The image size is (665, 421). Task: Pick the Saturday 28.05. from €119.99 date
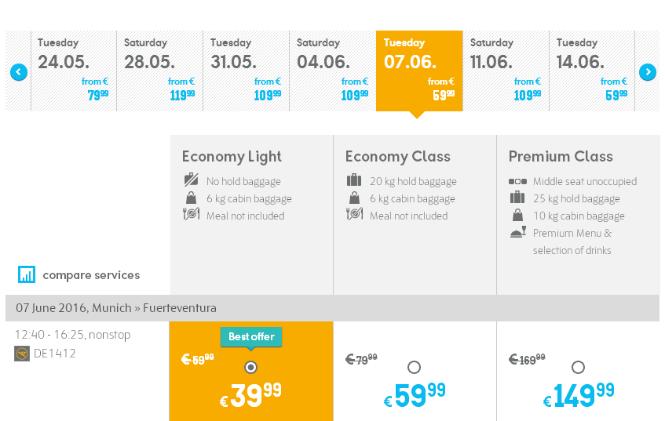click(160, 71)
